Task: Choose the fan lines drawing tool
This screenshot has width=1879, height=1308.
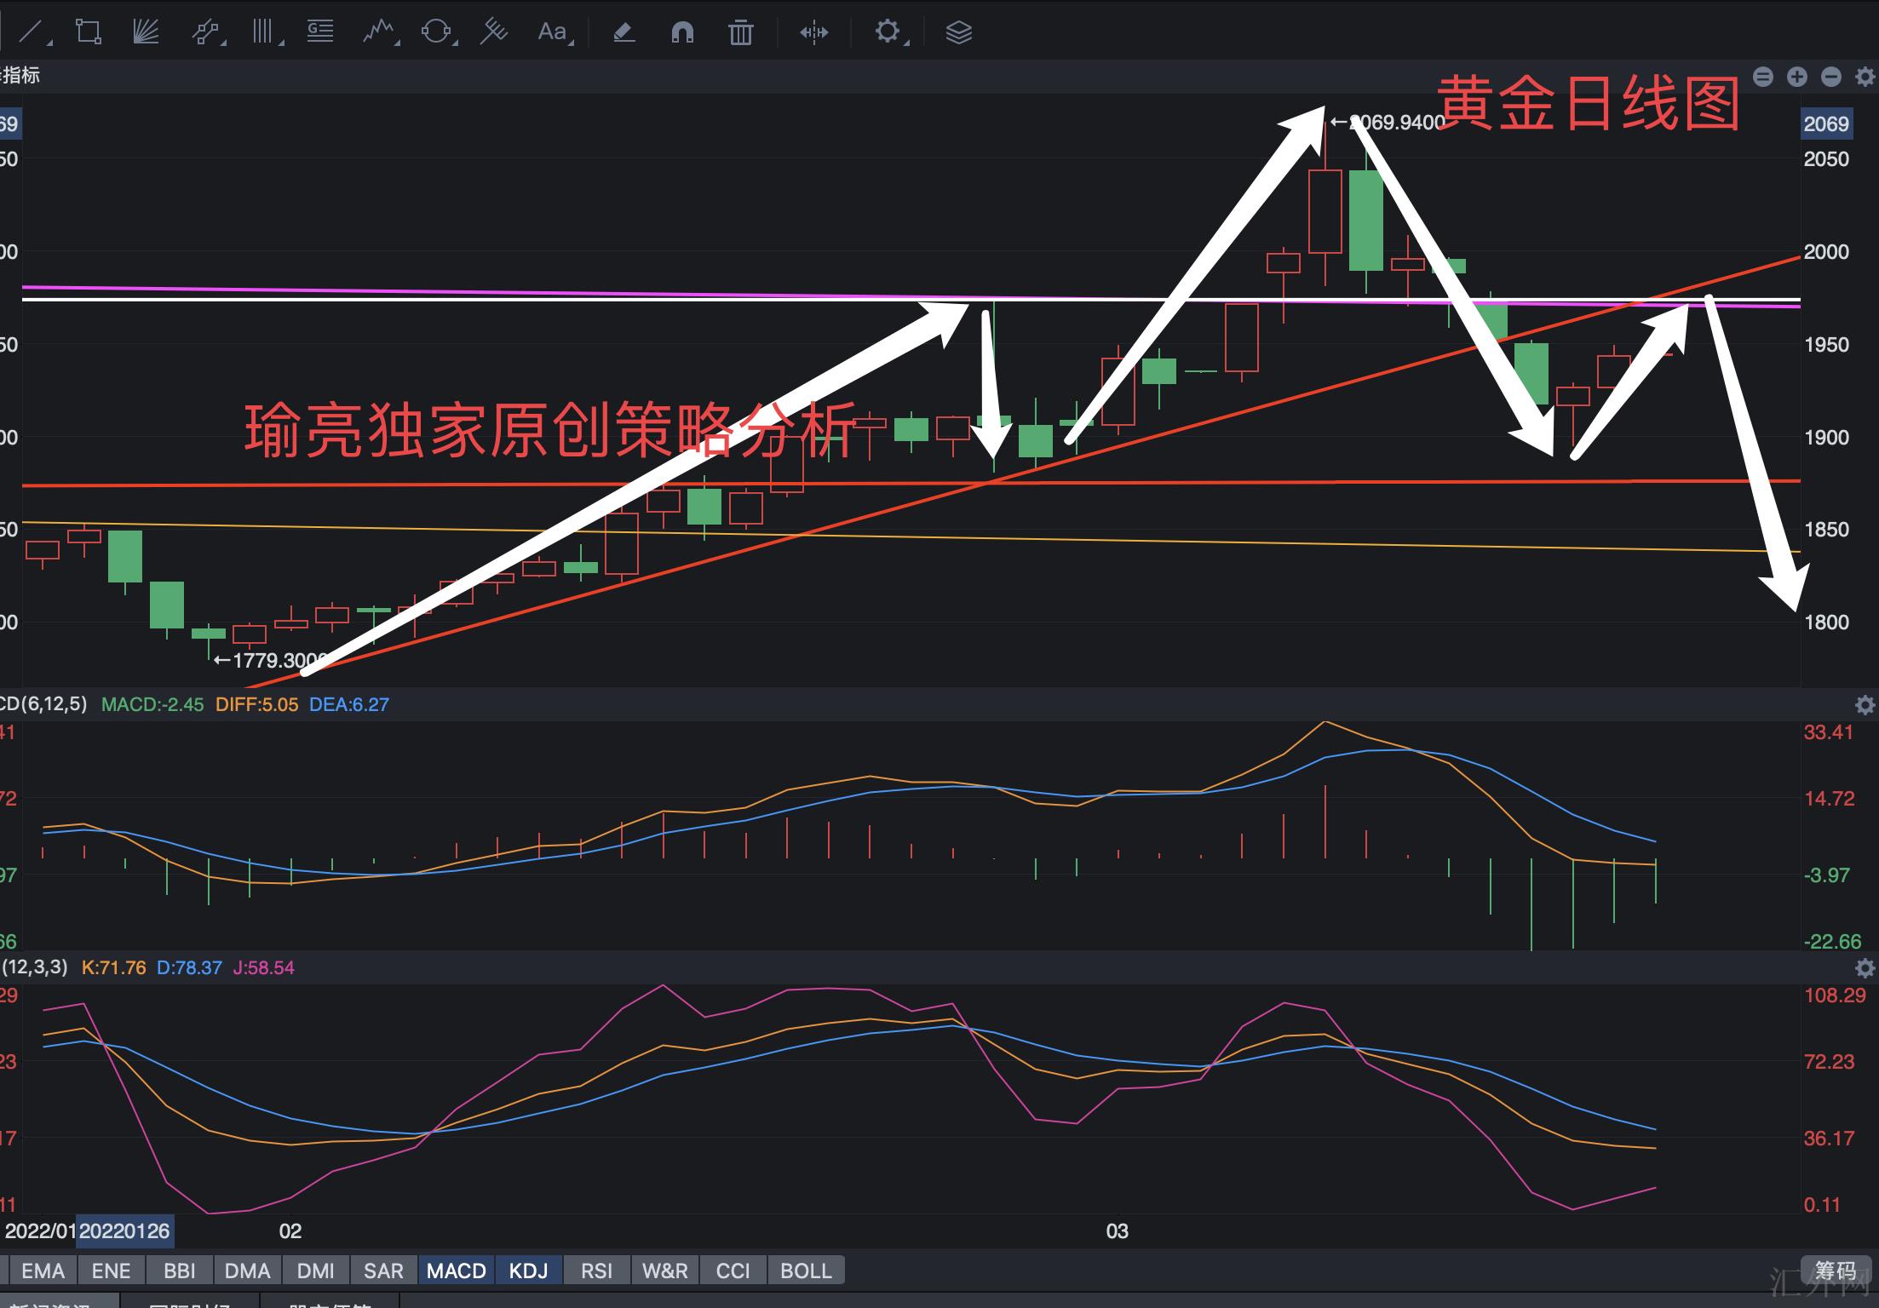Action: tap(146, 32)
